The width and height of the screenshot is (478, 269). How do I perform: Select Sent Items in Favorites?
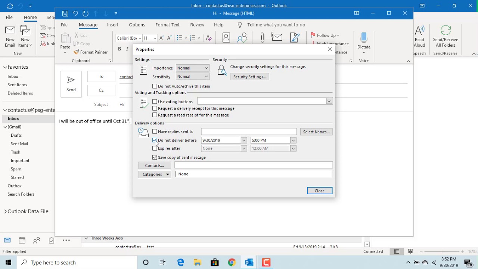tap(17, 85)
